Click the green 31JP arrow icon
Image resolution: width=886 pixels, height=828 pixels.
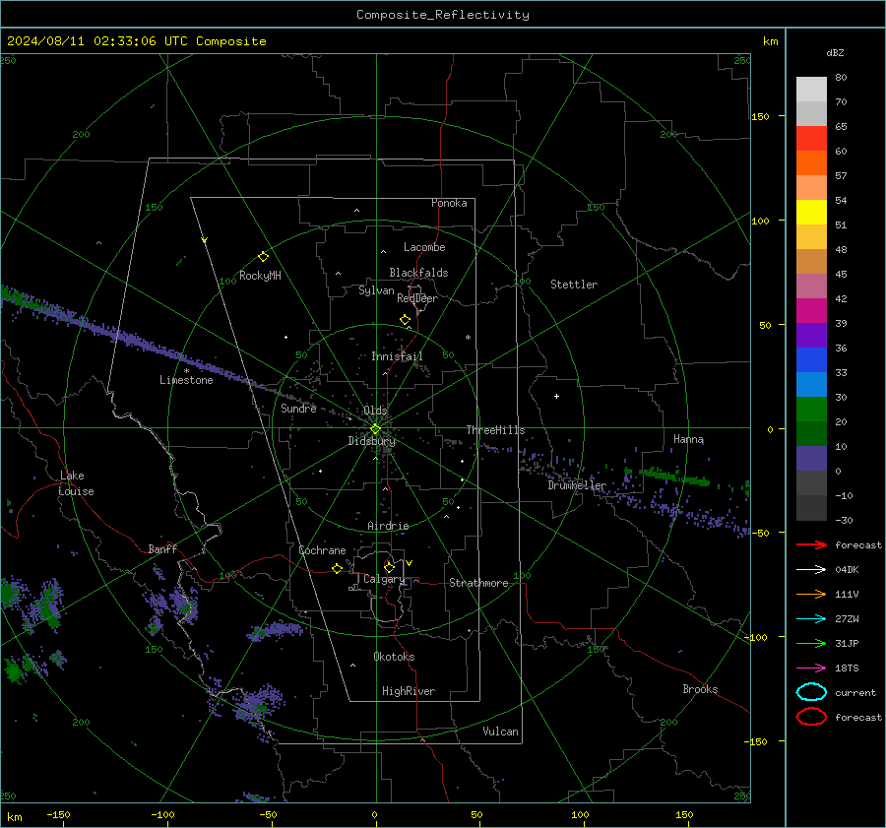[811, 643]
